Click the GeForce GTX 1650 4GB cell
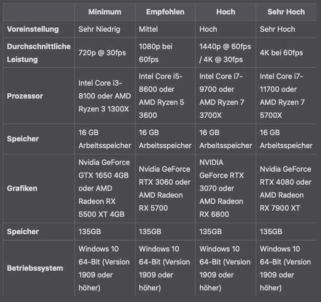The image size is (321, 302). 104,189
